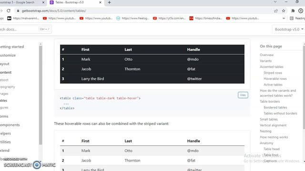
Task: Expand Helpers sidebar section
Action: (5, 133)
